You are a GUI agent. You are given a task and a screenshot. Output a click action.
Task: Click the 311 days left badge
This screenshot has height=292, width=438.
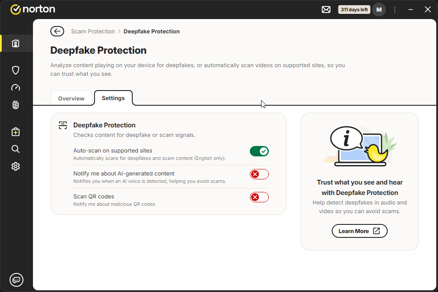[354, 10]
